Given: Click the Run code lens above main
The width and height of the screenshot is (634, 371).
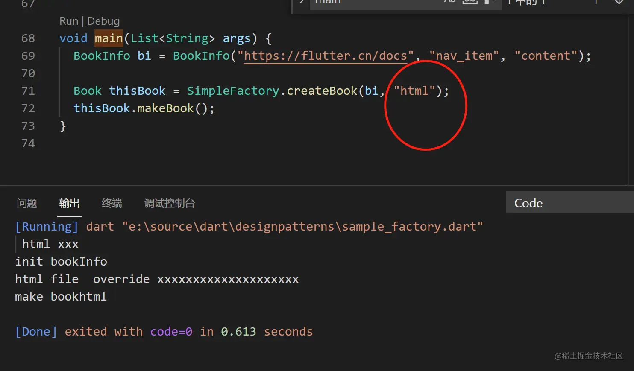Looking at the screenshot, I should point(69,21).
